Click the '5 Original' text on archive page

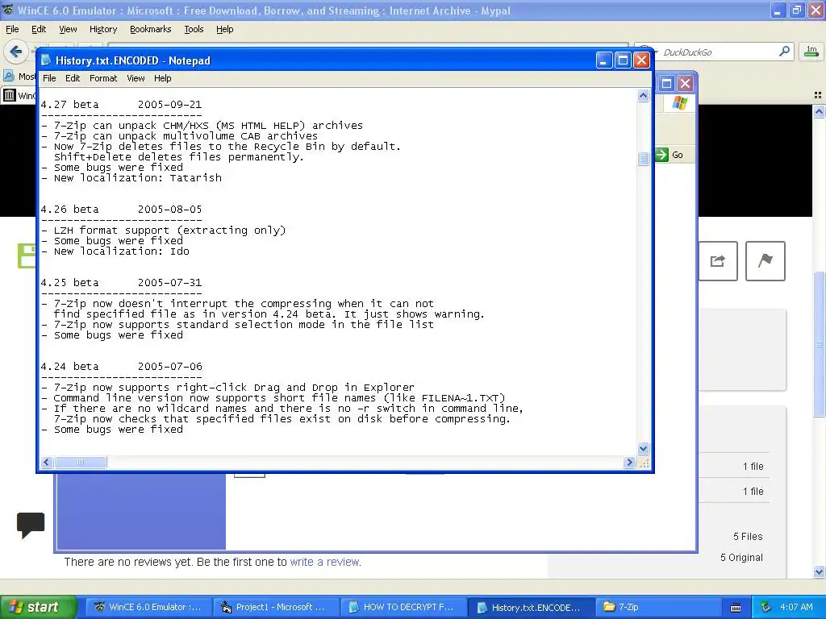[741, 558]
